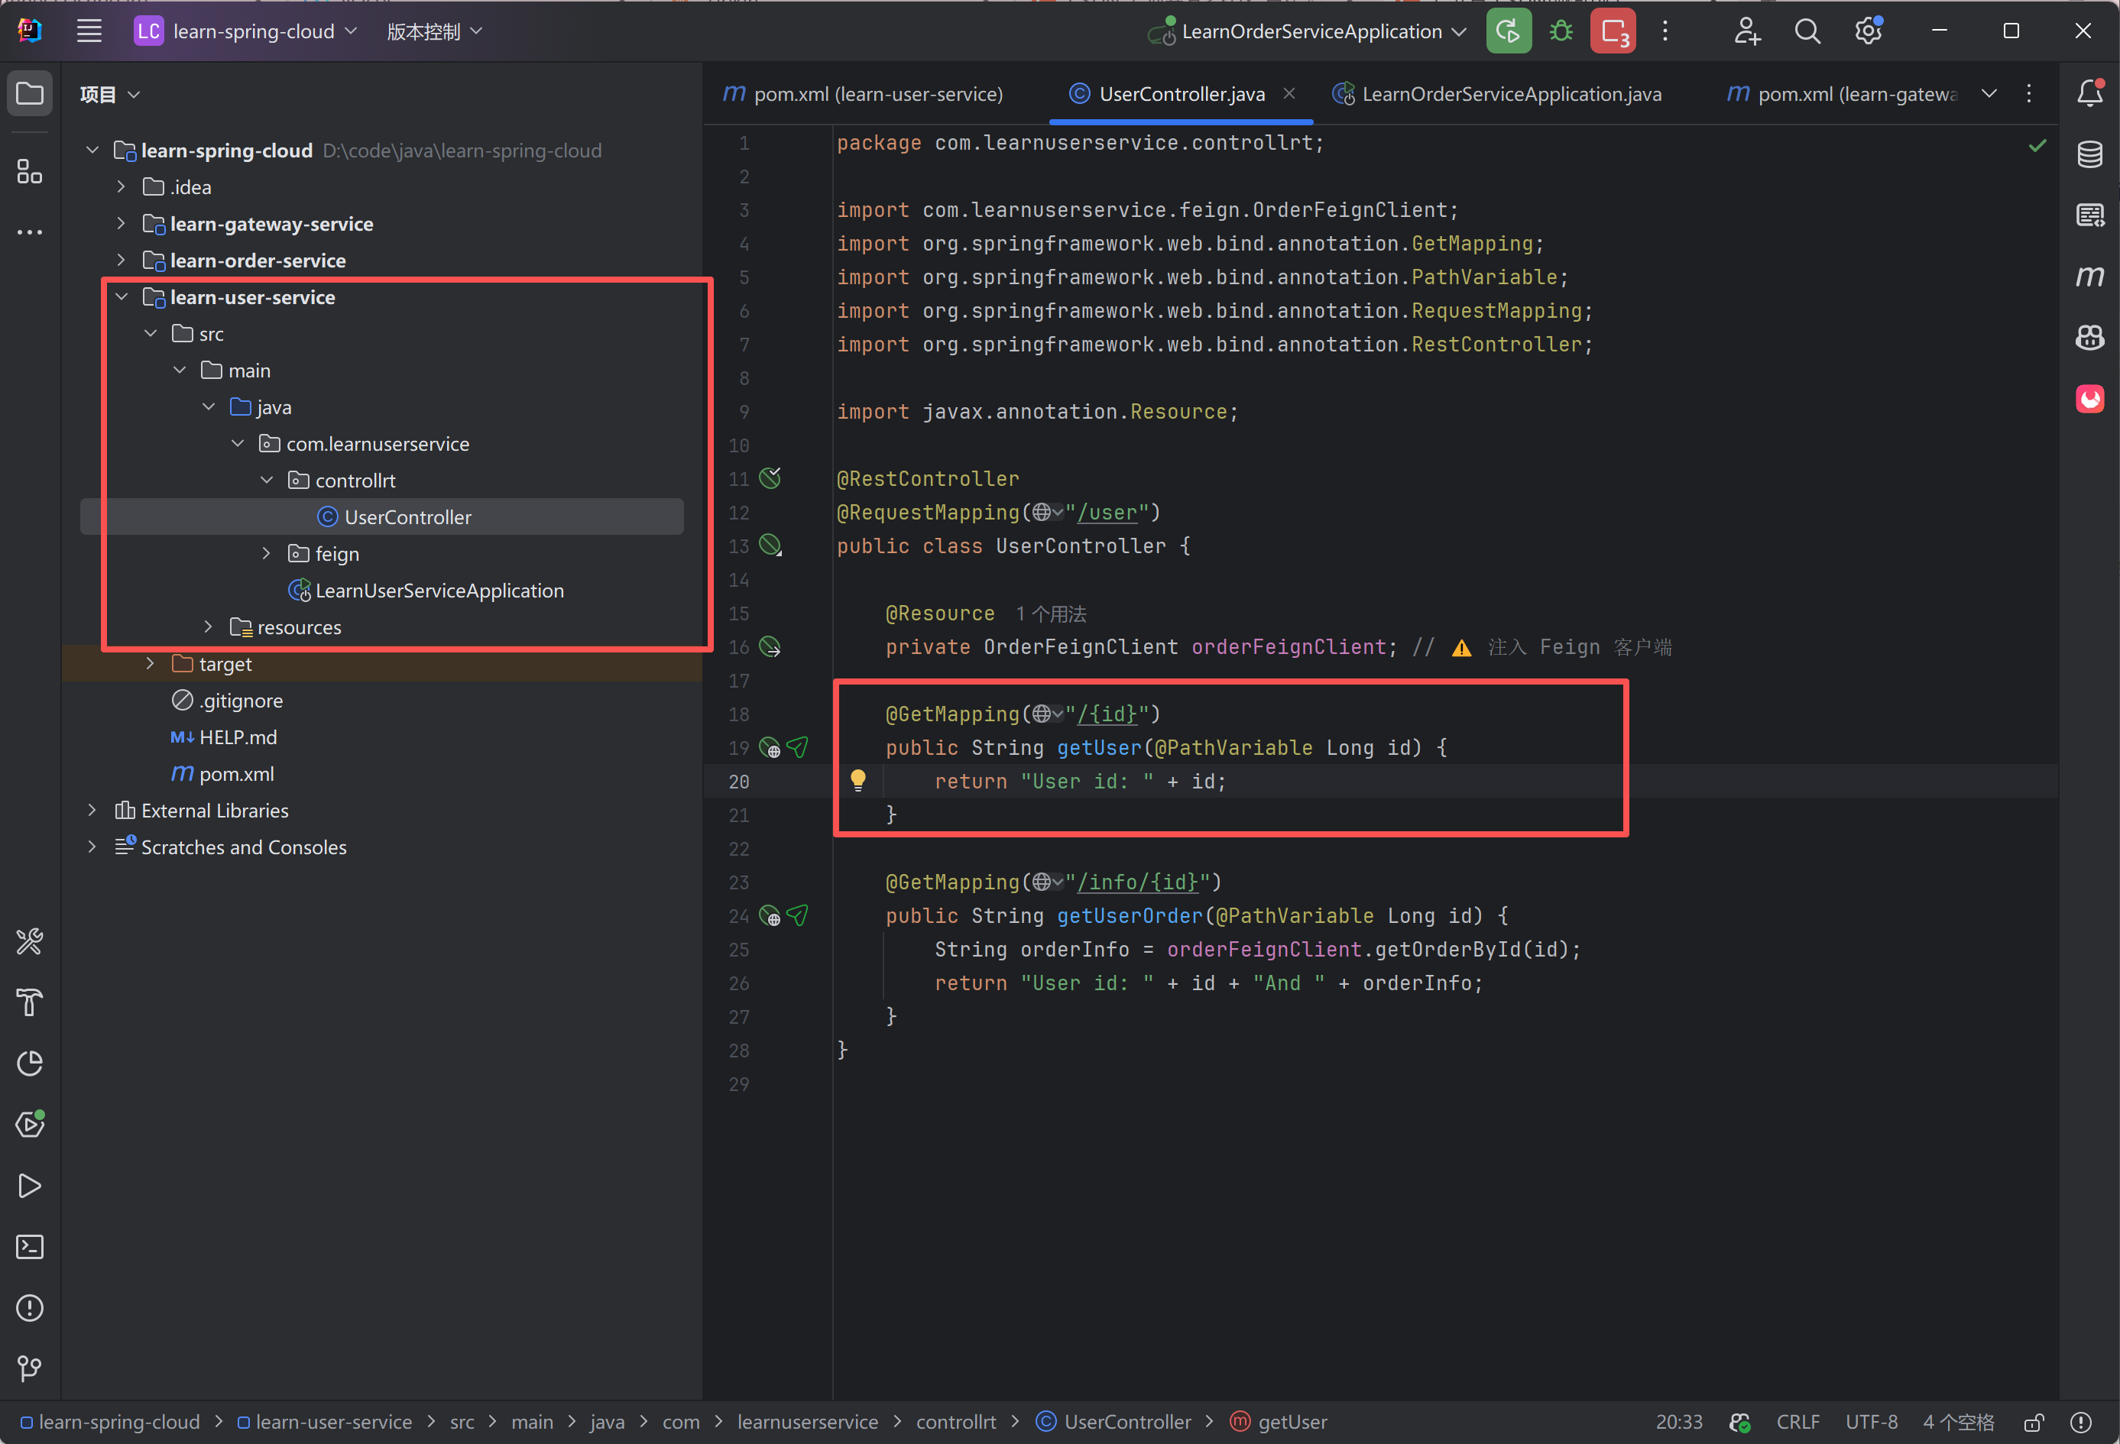Click the green inspection checkmark in editor
The width and height of the screenshot is (2120, 1444).
pos(2037,145)
